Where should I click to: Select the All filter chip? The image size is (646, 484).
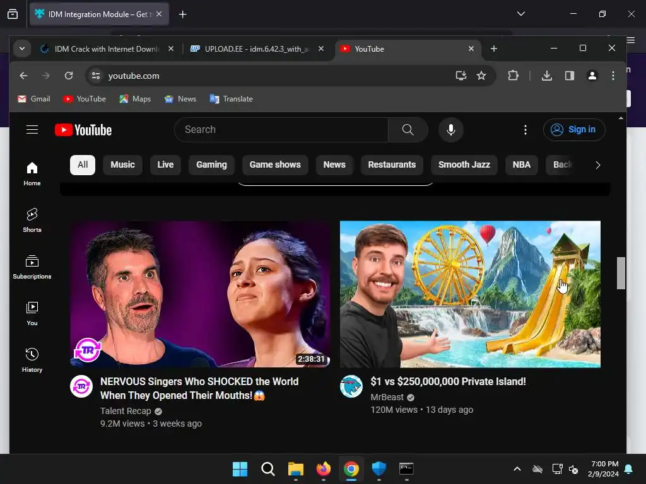pos(83,164)
